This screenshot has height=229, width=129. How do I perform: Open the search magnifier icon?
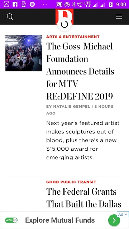coord(10,17)
